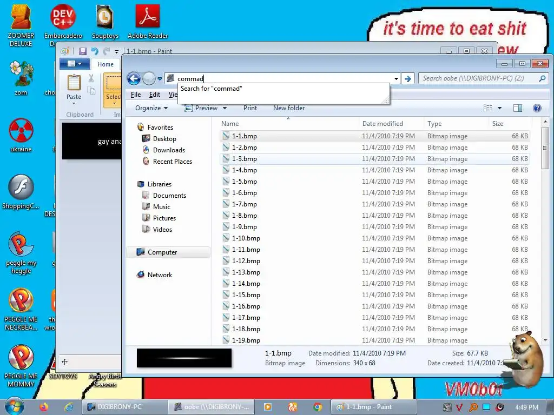
Task: Expand the Preview button's dropdown arrow
Action: pos(225,108)
